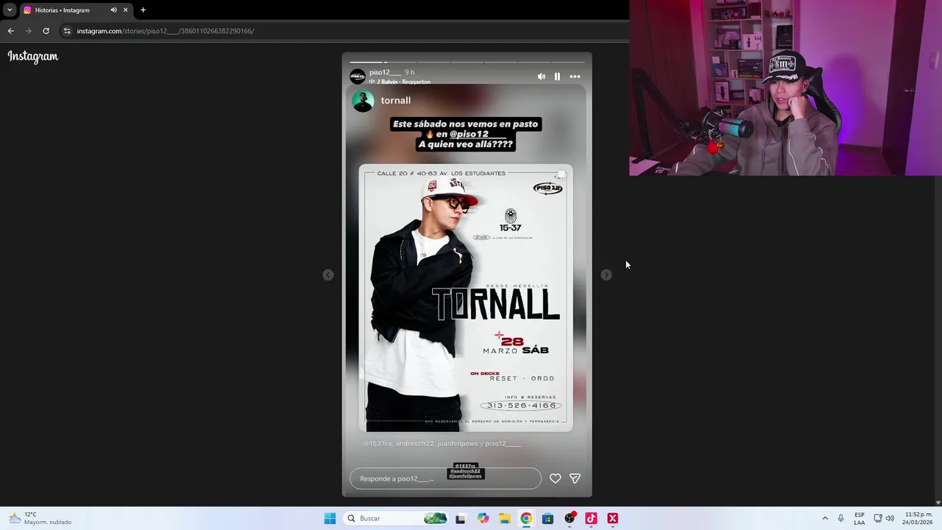Click the @piso12 mention sticker text
Screen dimensions: 942x530
click(478, 134)
